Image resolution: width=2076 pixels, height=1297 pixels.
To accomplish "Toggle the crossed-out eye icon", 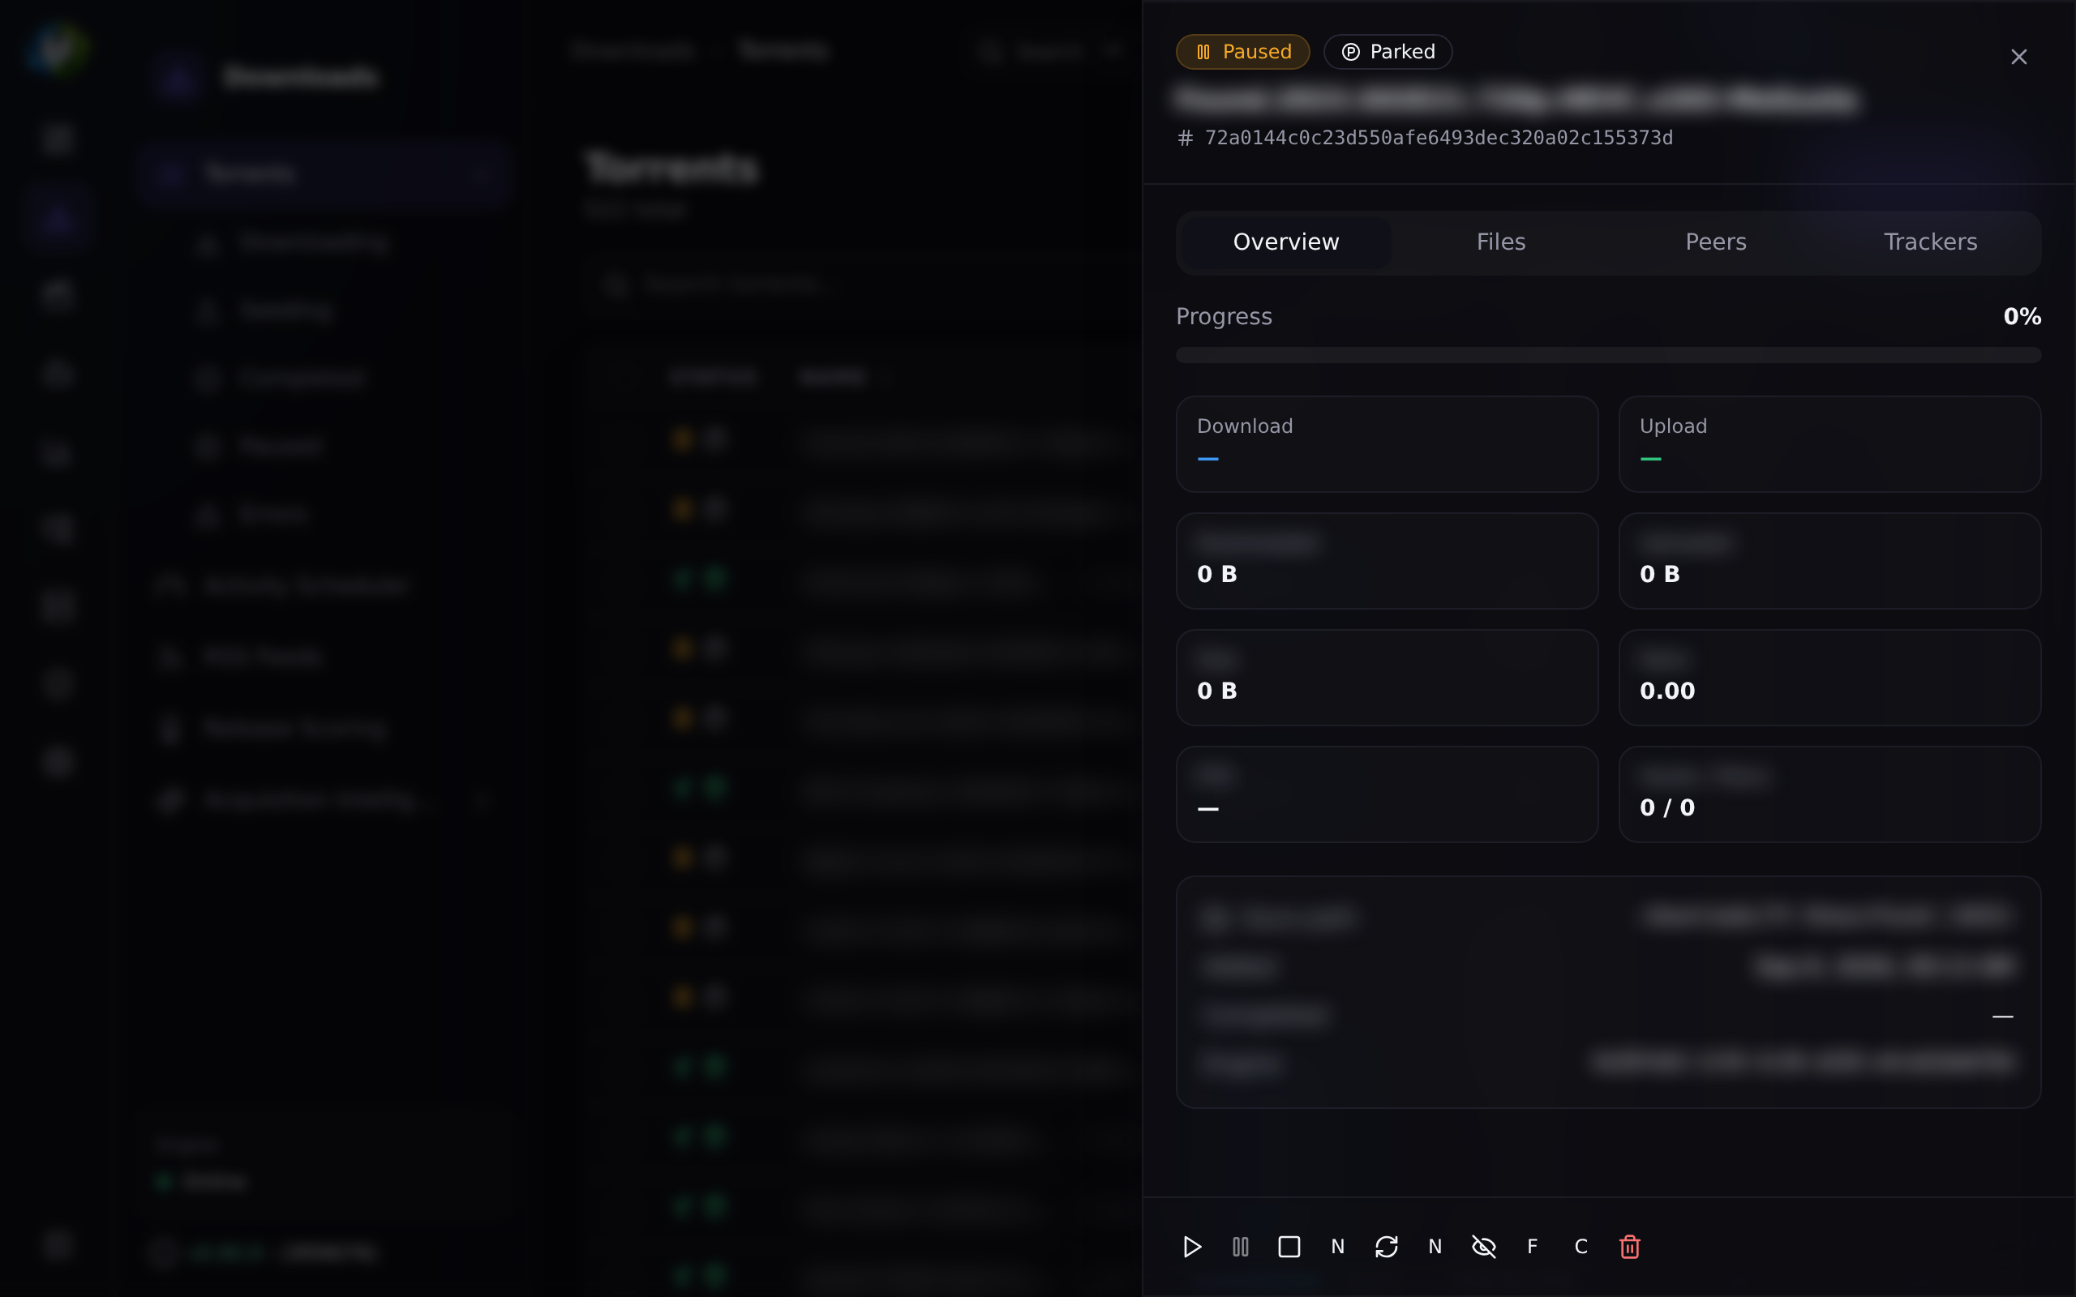I will (x=1484, y=1247).
